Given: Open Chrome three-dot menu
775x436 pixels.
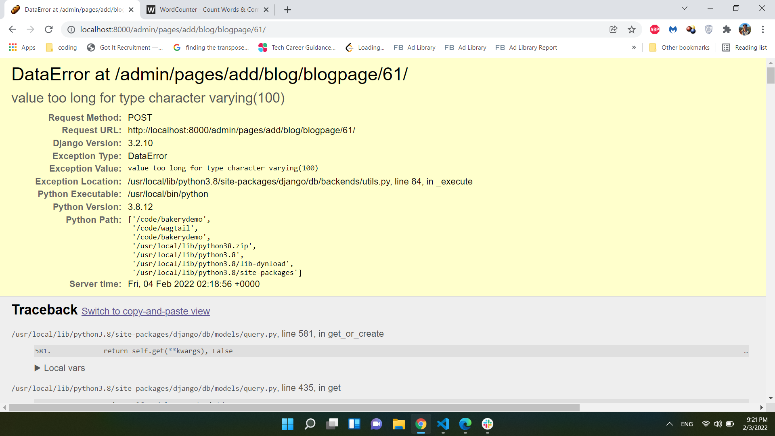Looking at the screenshot, I should (x=762, y=29).
